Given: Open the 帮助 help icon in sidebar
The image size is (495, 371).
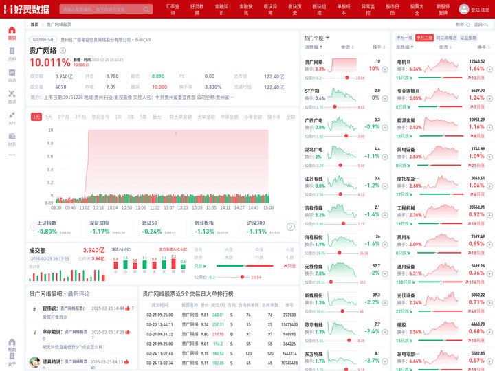Looking at the screenshot, I should click(12, 342).
